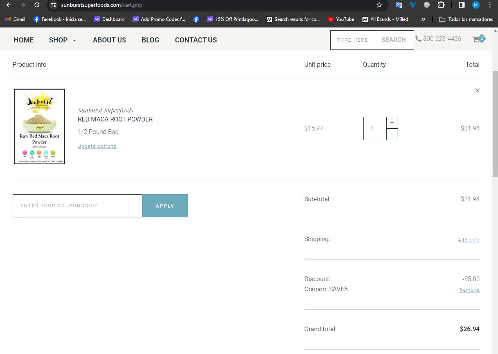Click the page vertical scrollbar thumb
This screenshot has height=354, width=498.
tap(495, 124)
